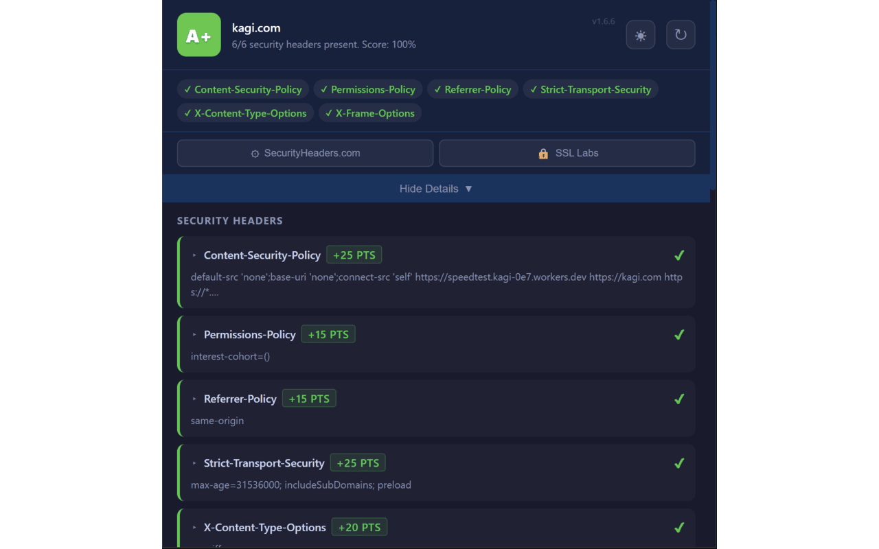
Task: Click the checkmark on Referrer-Policy row
Action: (679, 399)
